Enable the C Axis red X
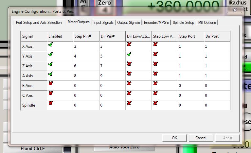 tap(50, 93)
